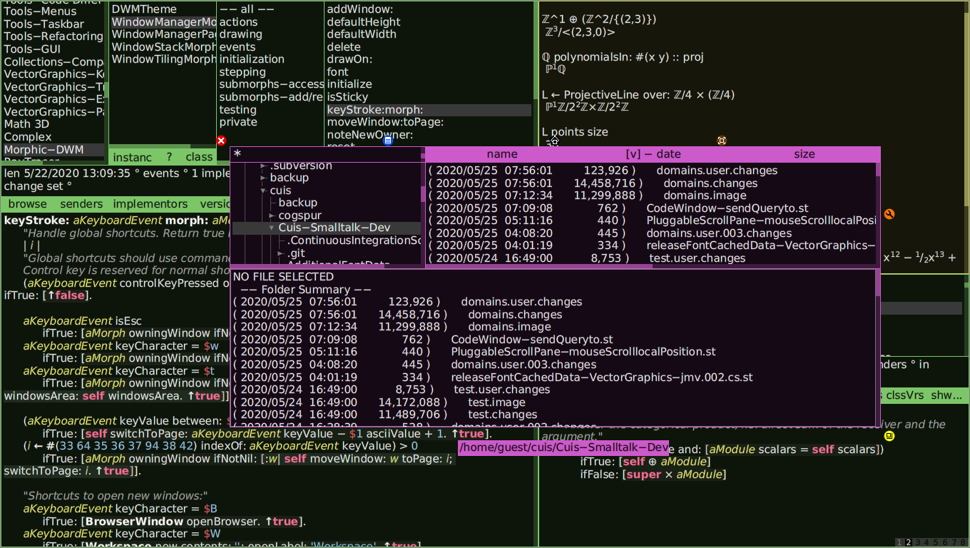
Task: Select the testing method category
Action: tap(270, 110)
